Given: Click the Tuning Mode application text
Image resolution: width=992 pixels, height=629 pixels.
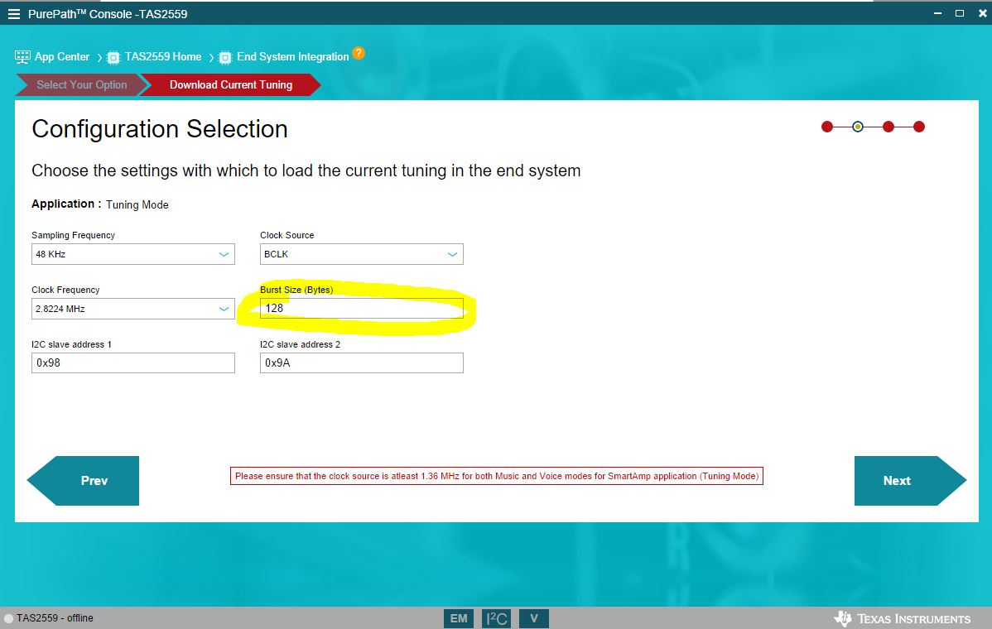Looking at the screenshot, I should [x=137, y=204].
